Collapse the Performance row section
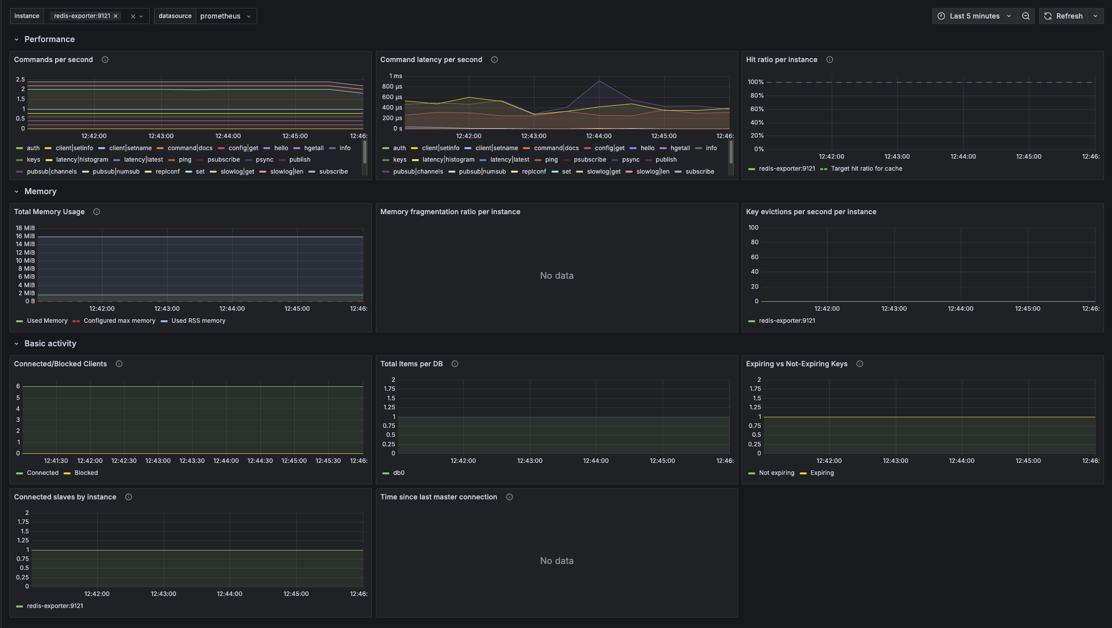 tap(17, 40)
